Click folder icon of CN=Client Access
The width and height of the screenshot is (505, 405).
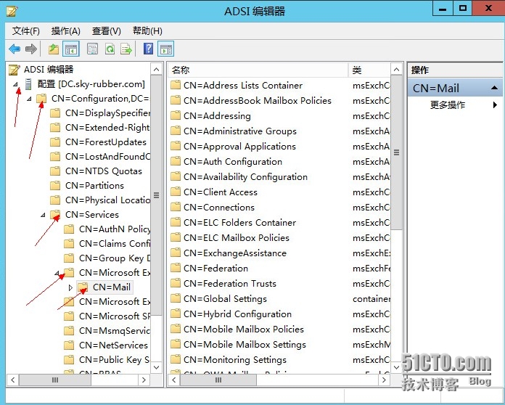point(175,192)
